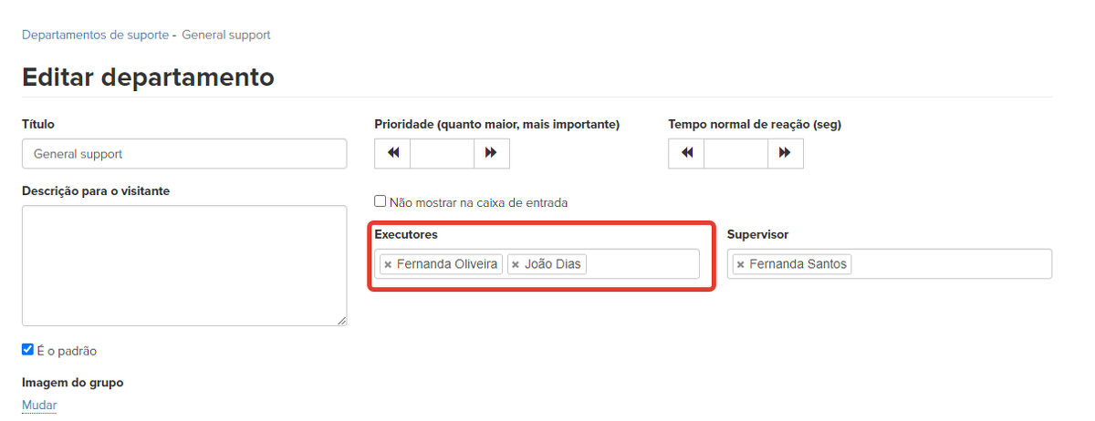Click the Prioridade number input
1095x421 pixels.
coord(442,153)
